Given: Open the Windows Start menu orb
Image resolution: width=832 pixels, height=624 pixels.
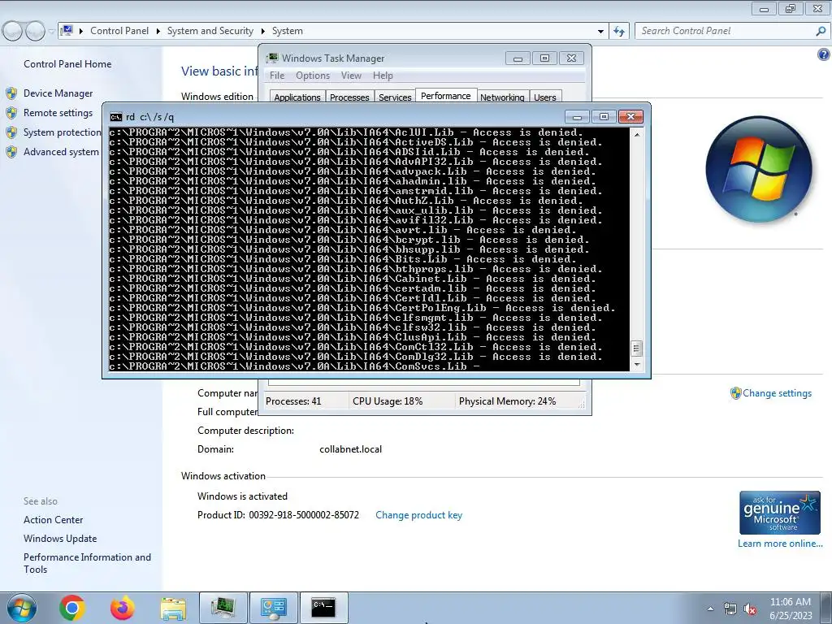Looking at the screenshot, I should 21,608.
